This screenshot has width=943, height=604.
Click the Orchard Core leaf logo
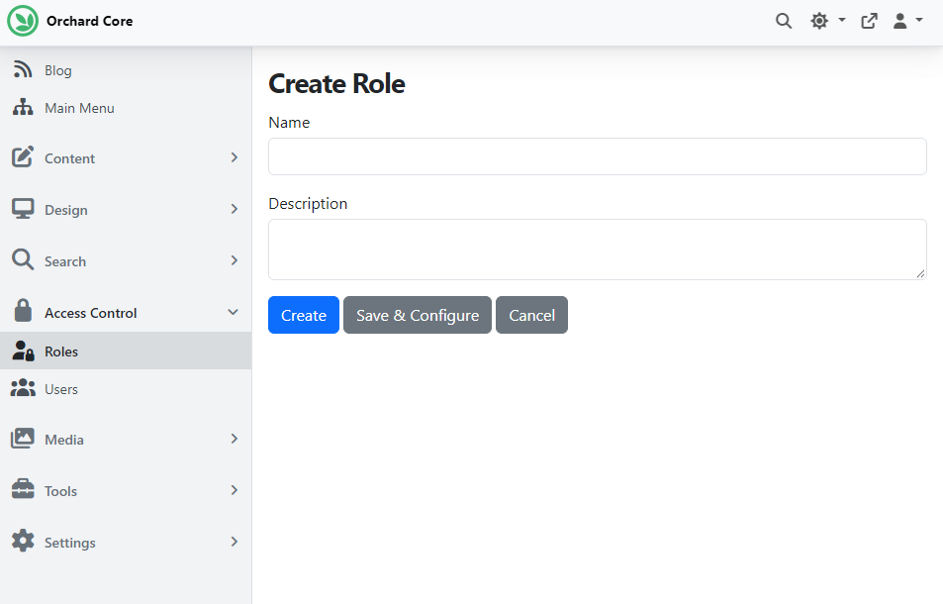(23, 21)
